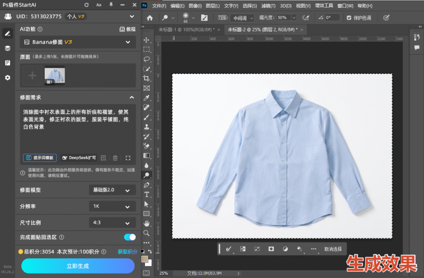Click DeepSeek扩写 button

tap(79, 158)
